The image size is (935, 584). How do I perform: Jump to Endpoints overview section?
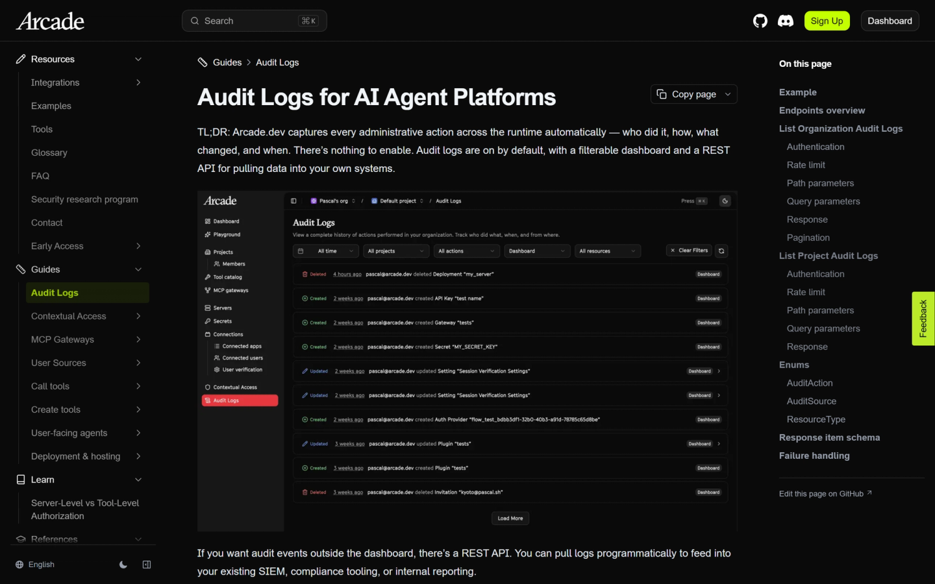click(822, 110)
